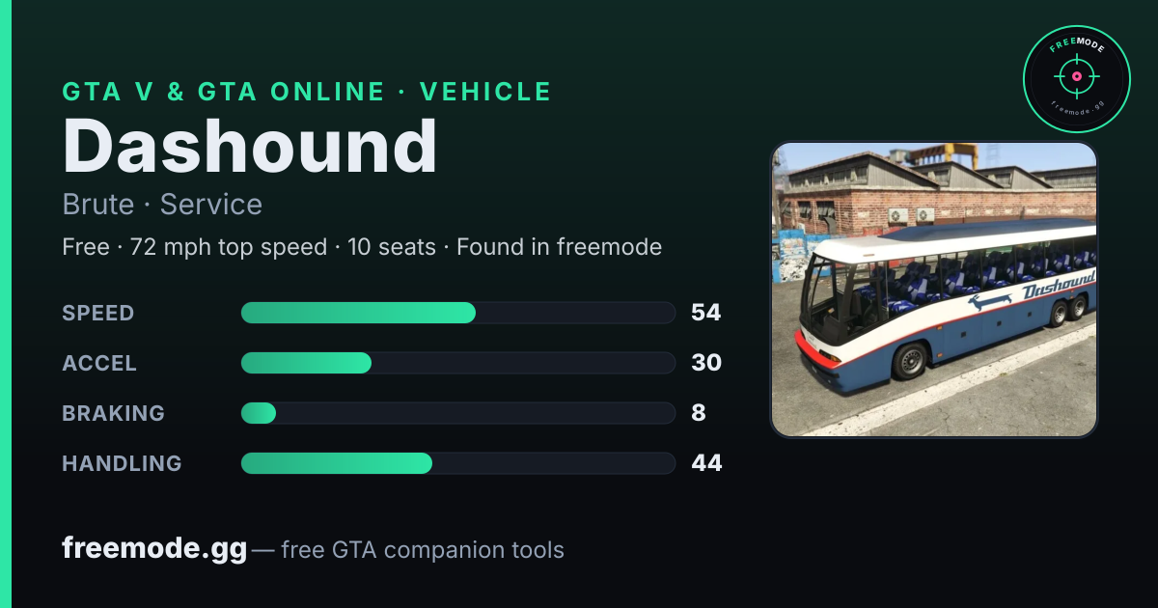Select the ACCEL stat bar
The width and height of the screenshot is (1158, 608).
457,363
